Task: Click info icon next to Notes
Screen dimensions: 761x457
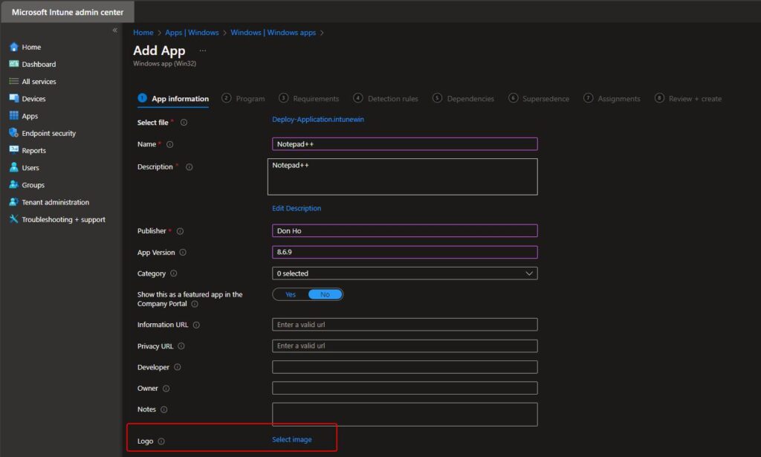Action: [x=164, y=409]
